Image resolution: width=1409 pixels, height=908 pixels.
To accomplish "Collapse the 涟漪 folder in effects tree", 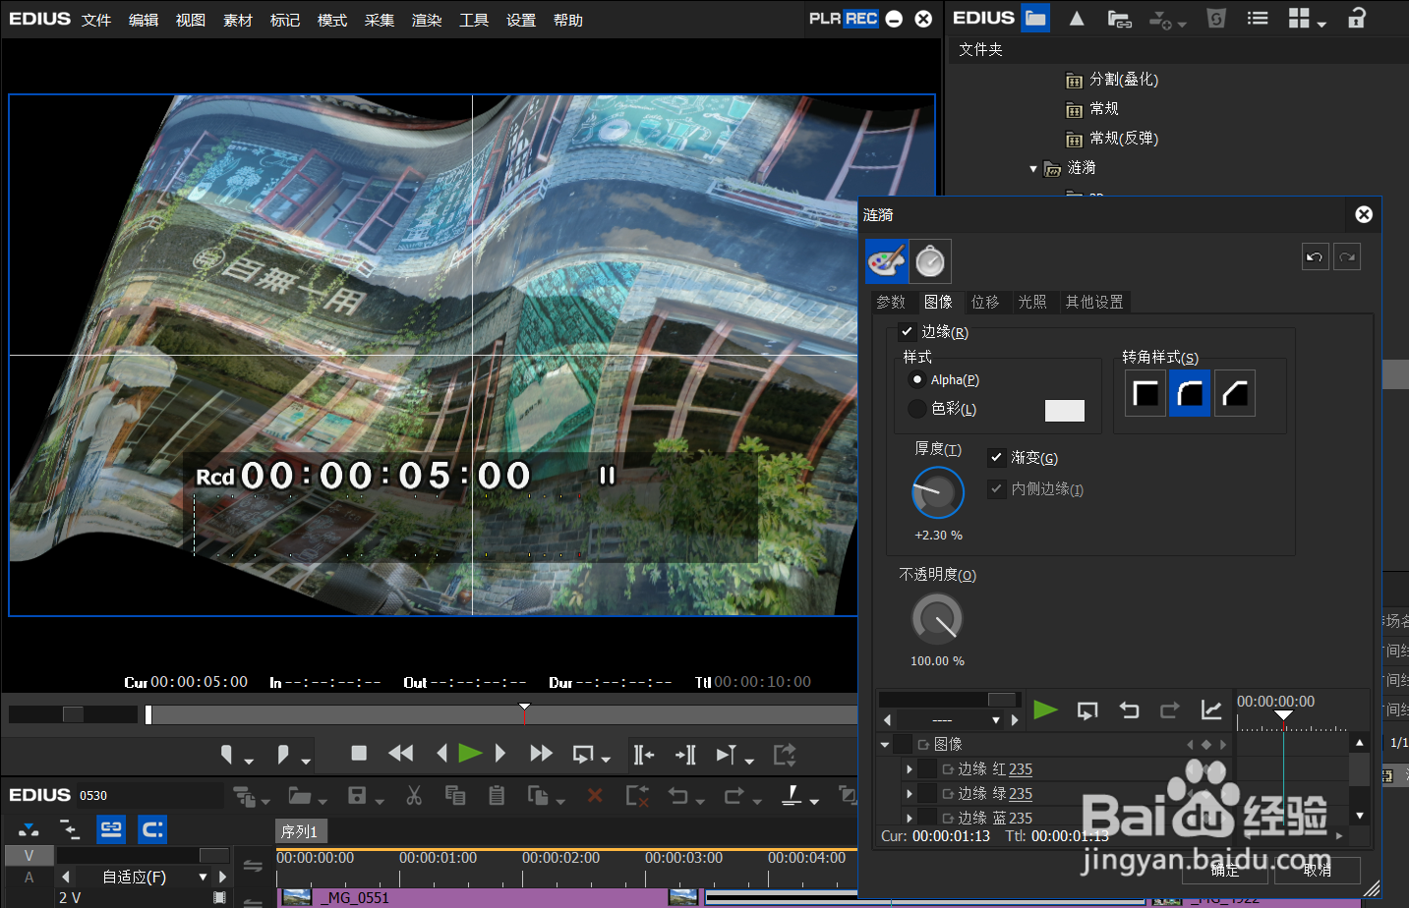I will tap(1032, 169).
